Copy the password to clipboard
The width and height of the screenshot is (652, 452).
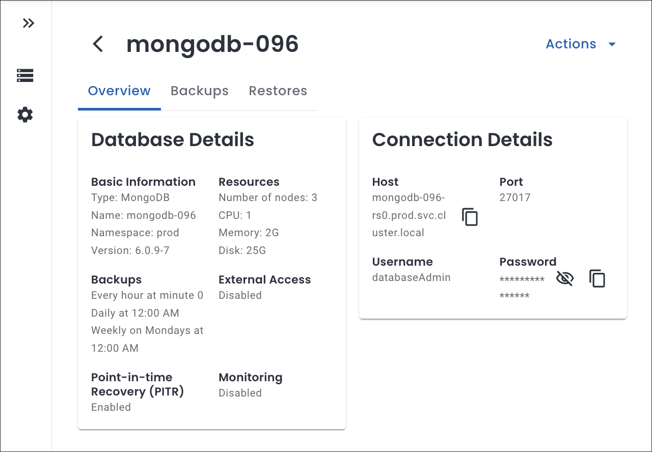click(x=597, y=279)
